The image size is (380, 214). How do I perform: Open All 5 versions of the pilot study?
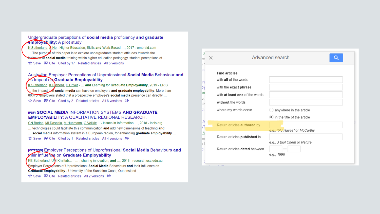pos(114,63)
